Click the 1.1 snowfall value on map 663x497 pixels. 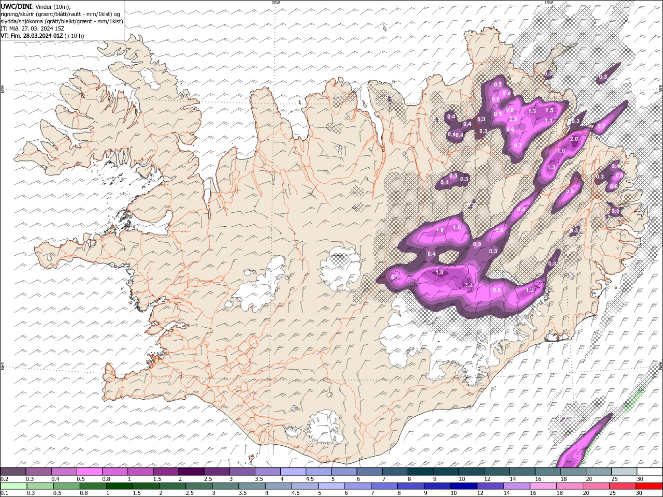pos(549,121)
